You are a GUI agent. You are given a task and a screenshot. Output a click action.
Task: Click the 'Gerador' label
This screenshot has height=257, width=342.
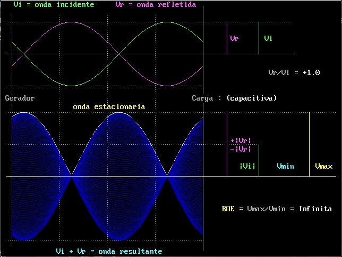click(20, 98)
